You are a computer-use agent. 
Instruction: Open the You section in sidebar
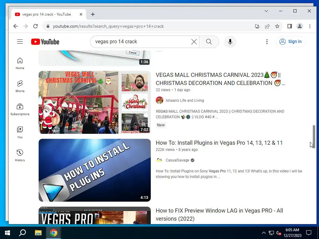click(20, 133)
